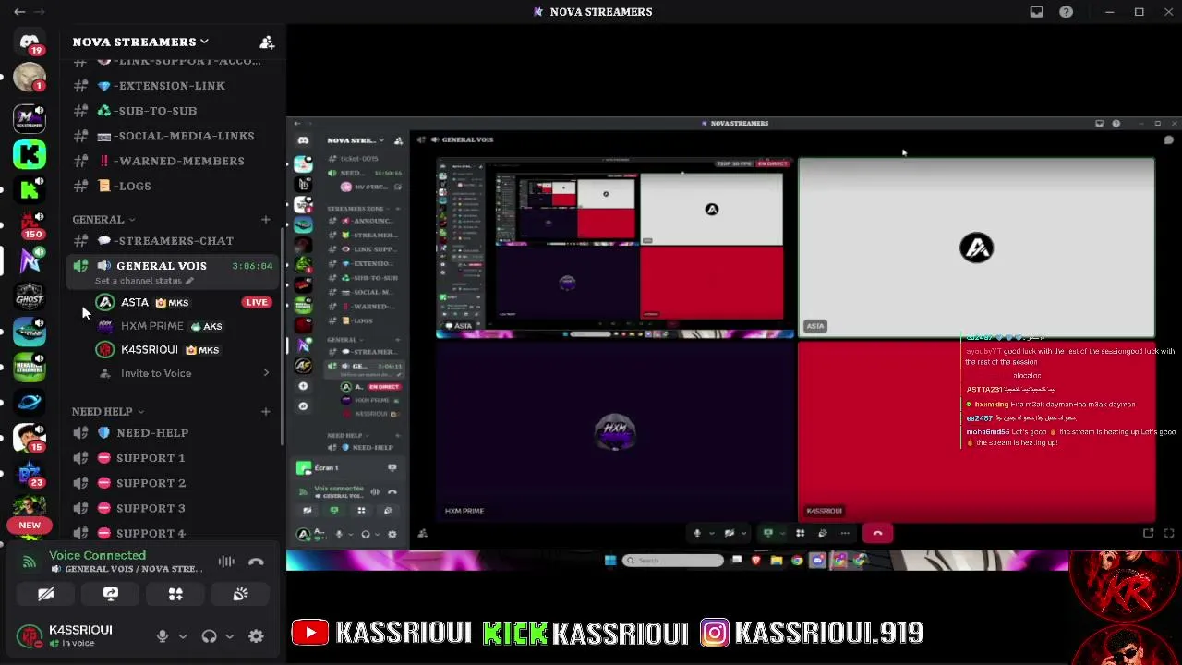This screenshot has width=1182, height=665.
Task: Toggle microphone in shared stream controls
Action: tap(697, 533)
